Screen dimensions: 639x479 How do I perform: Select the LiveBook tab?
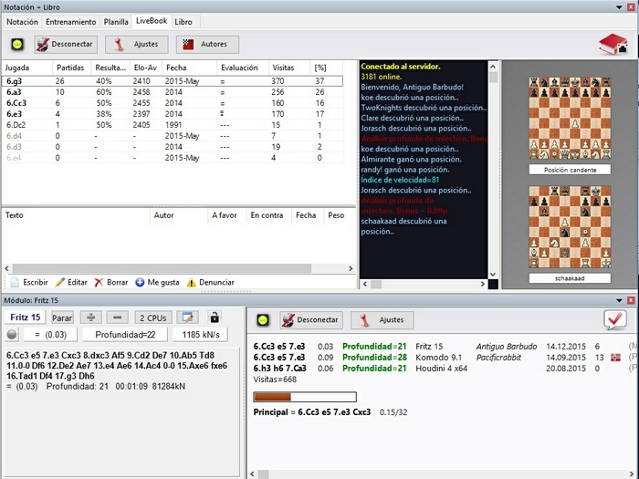click(x=152, y=21)
